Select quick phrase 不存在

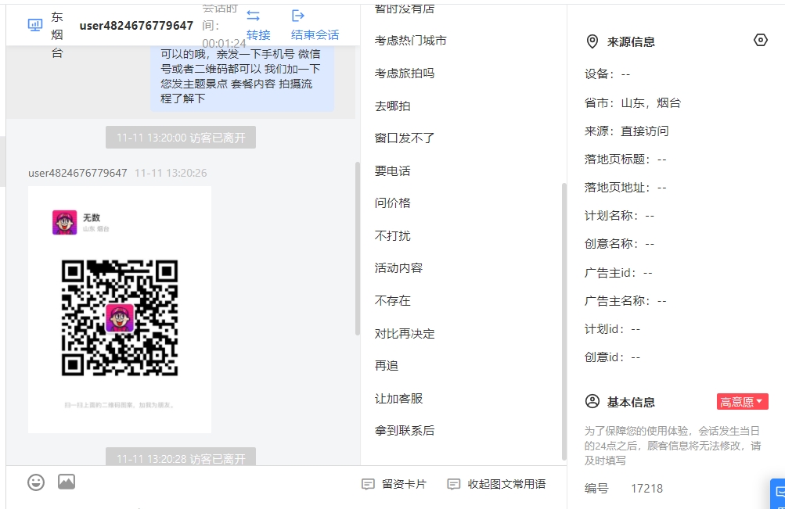pos(393,300)
